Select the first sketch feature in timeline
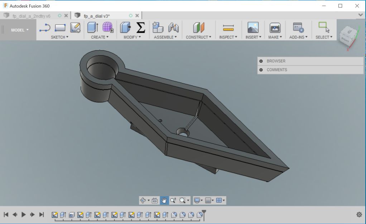The image size is (366, 224). [x=55, y=215]
